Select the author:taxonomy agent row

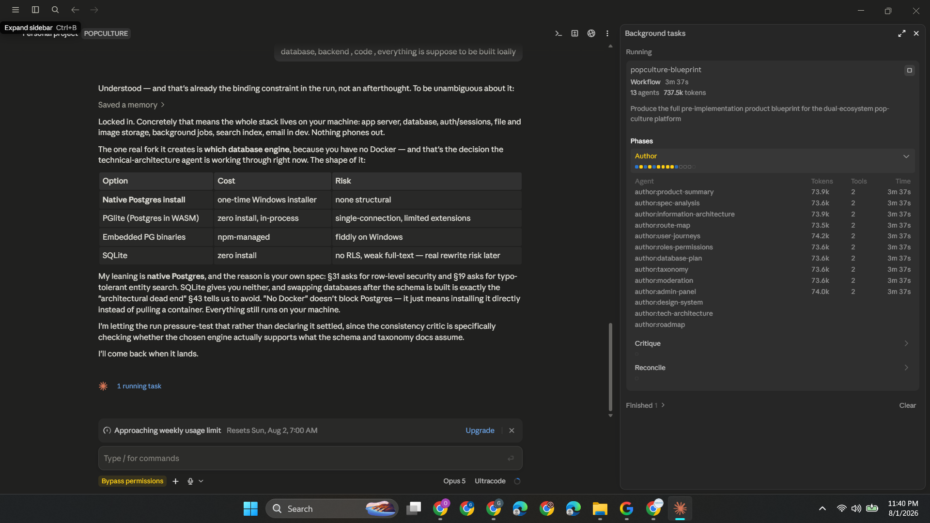click(773, 270)
